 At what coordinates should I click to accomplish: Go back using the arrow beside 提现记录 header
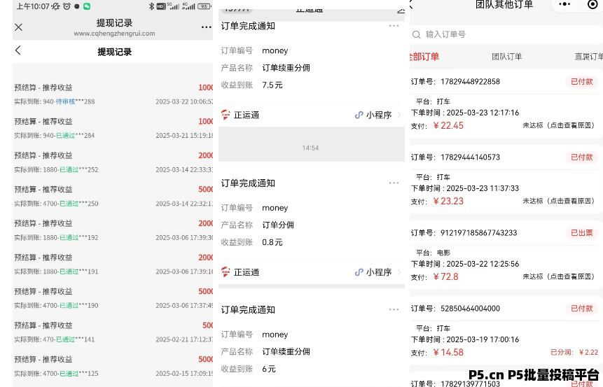18,50
